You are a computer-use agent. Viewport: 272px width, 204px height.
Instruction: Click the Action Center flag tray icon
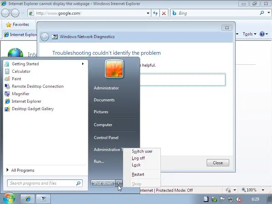pos(222,199)
